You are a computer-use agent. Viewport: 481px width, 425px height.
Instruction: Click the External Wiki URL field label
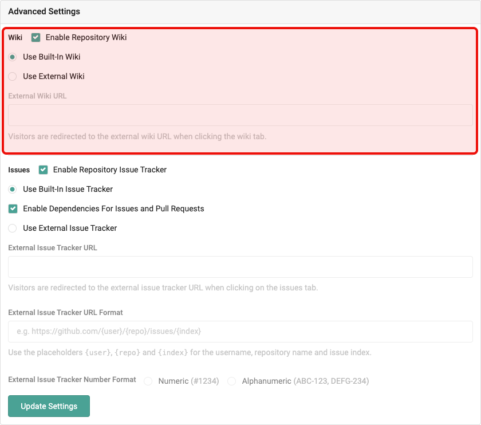click(x=37, y=96)
